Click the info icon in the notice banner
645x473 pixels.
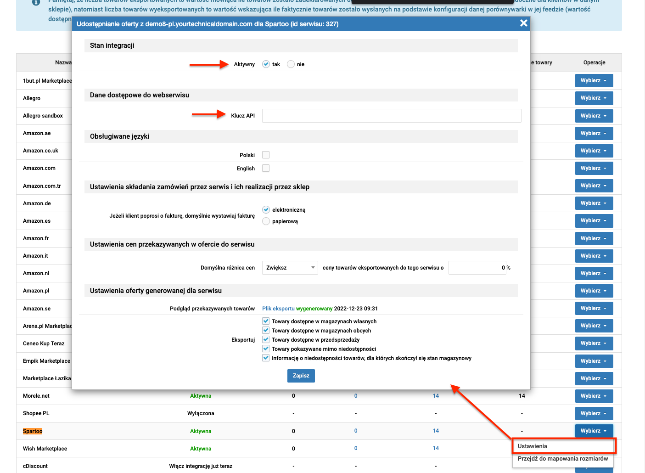tap(36, 2)
